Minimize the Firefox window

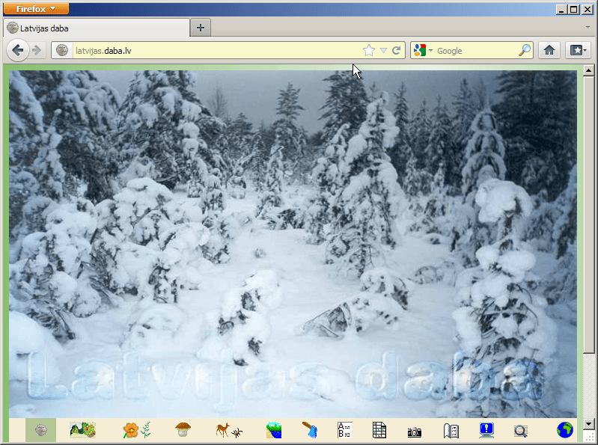[561, 10]
